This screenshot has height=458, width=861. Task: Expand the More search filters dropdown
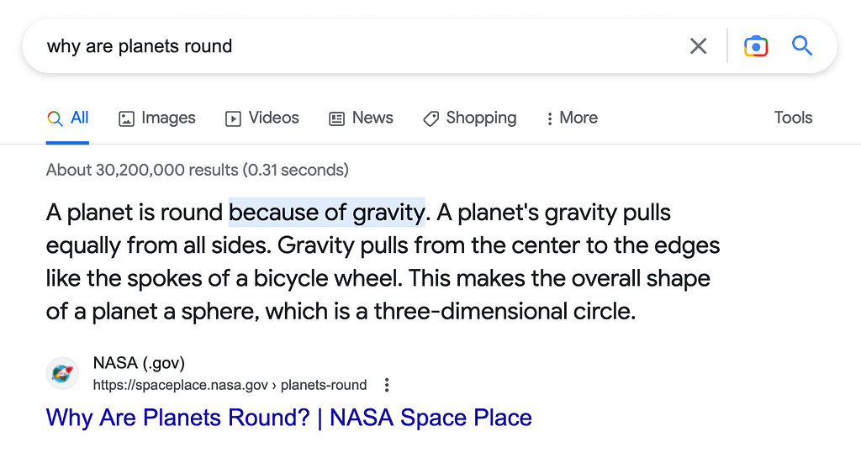(x=572, y=118)
